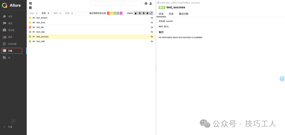Sort the list by 名称 name column

click(45, 13)
